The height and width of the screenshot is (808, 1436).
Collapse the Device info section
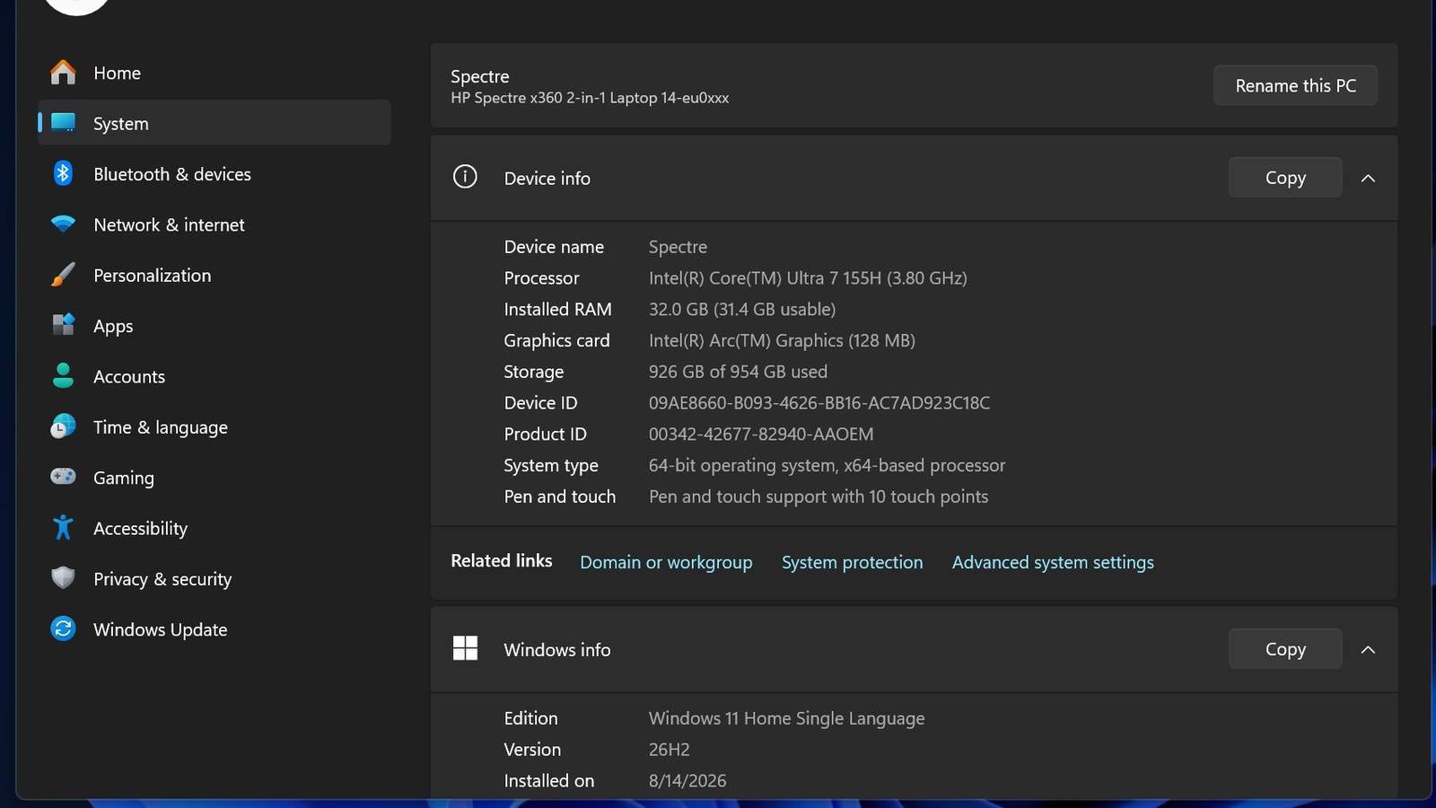tap(1368, 178)
